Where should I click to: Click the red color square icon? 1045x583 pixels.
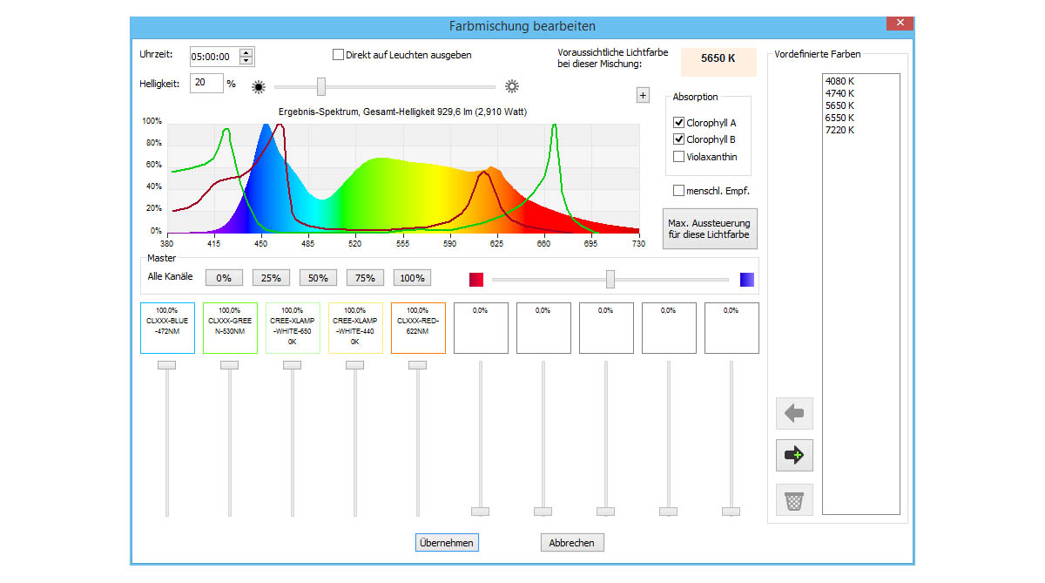476,280
